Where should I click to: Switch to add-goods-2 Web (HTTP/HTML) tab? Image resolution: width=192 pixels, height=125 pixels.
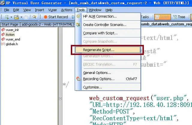(x=48, y=25)
